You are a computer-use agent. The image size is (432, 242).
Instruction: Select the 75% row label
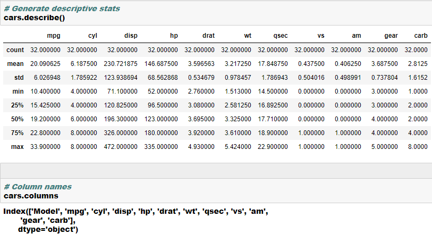pyautogui.click(x=18, y=133)
